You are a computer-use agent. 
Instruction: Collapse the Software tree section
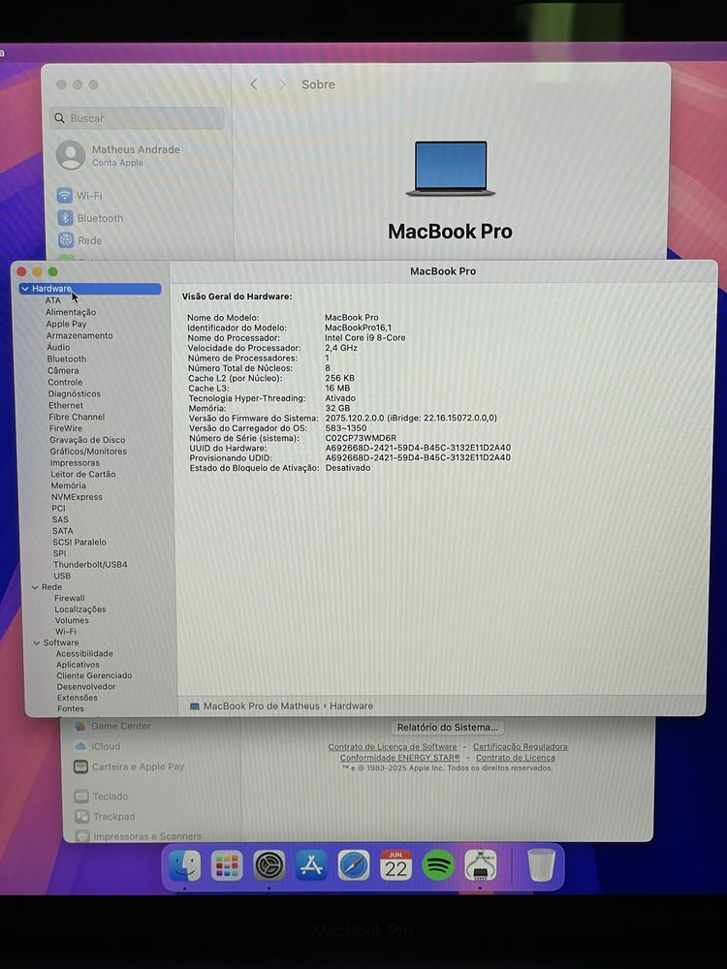click(37, 642)
